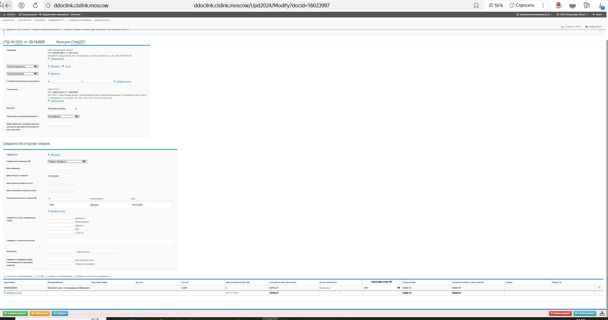
Task: Click the shield site-protection icon
Action: pos(48,5)
